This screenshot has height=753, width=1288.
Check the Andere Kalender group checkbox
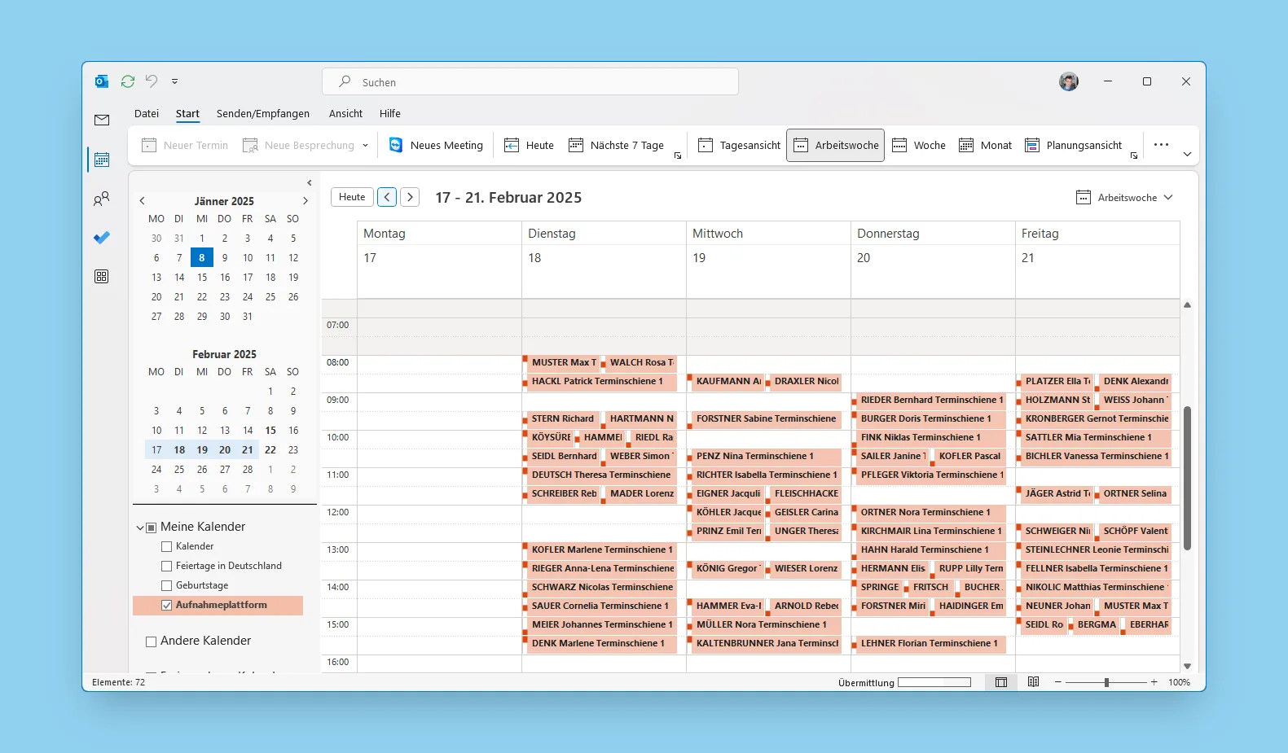tap(151, 641)
